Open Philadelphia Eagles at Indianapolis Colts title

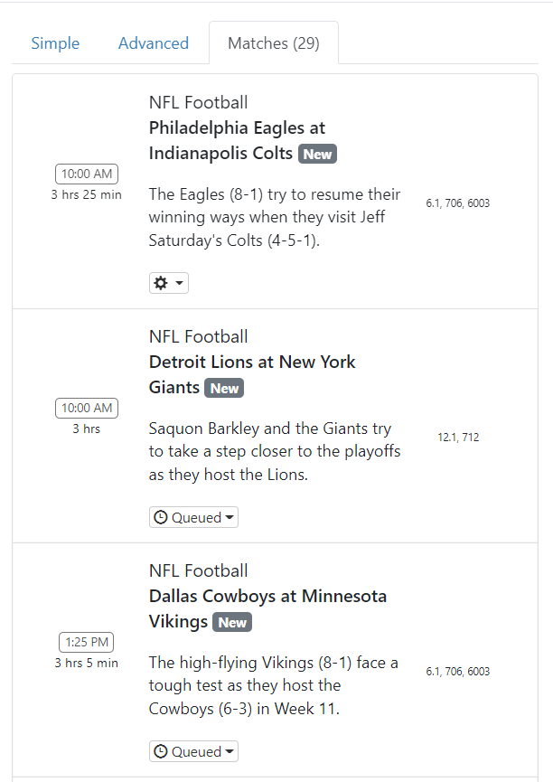[237, 140]
